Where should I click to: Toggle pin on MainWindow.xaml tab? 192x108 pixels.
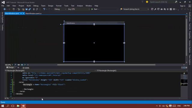click(x=21, y=13)
